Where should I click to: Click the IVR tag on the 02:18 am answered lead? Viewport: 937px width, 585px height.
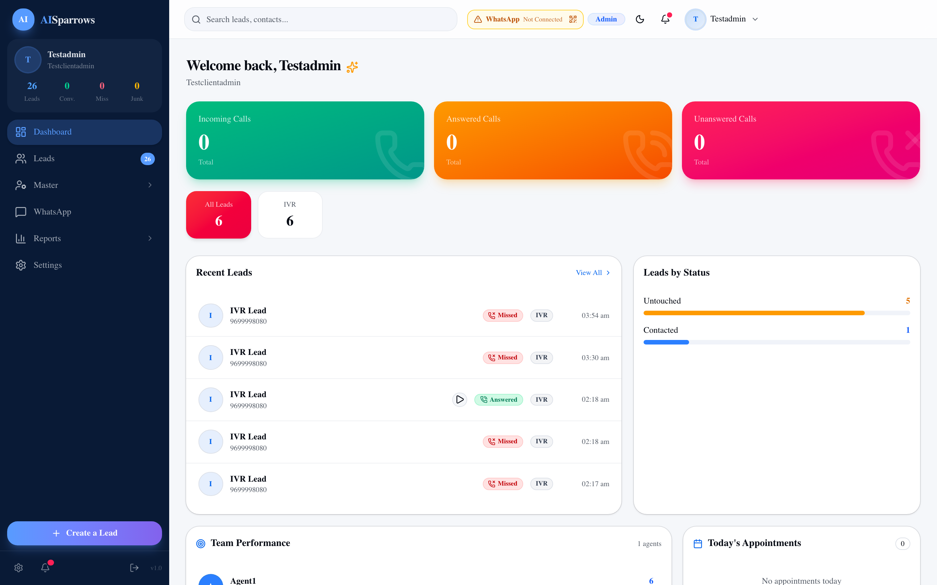coord(541,400)
